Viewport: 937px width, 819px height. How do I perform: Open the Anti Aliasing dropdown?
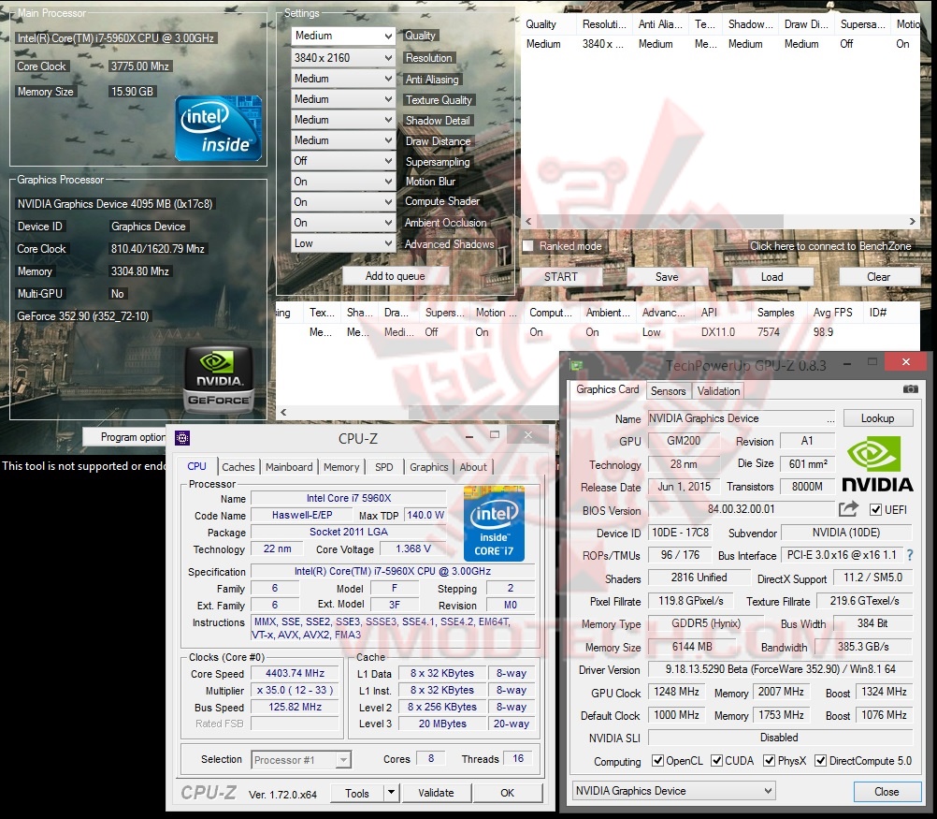coord(343,79)
